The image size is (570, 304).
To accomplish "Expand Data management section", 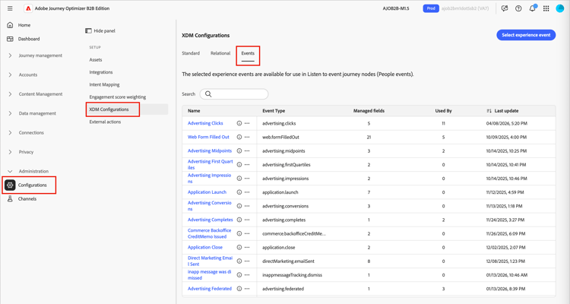I will [10, 113].
